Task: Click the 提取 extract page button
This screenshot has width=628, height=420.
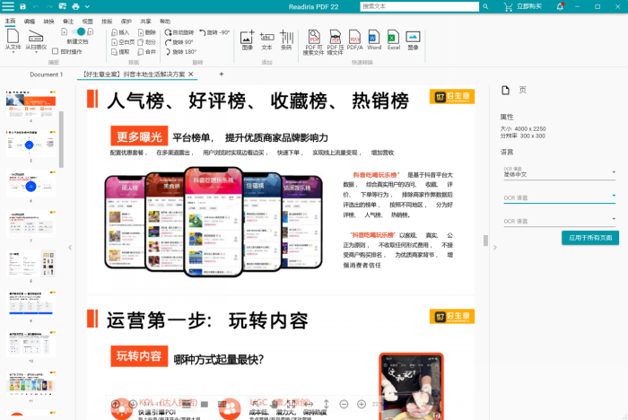Action: coord(120,52)
